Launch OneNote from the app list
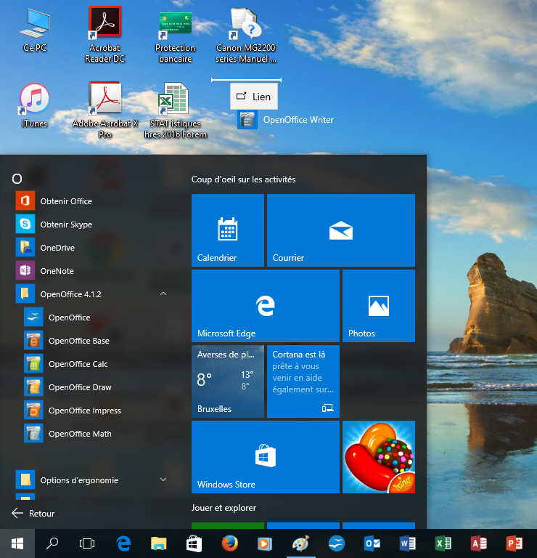The image size is (537, 558). tap(91, 271)
